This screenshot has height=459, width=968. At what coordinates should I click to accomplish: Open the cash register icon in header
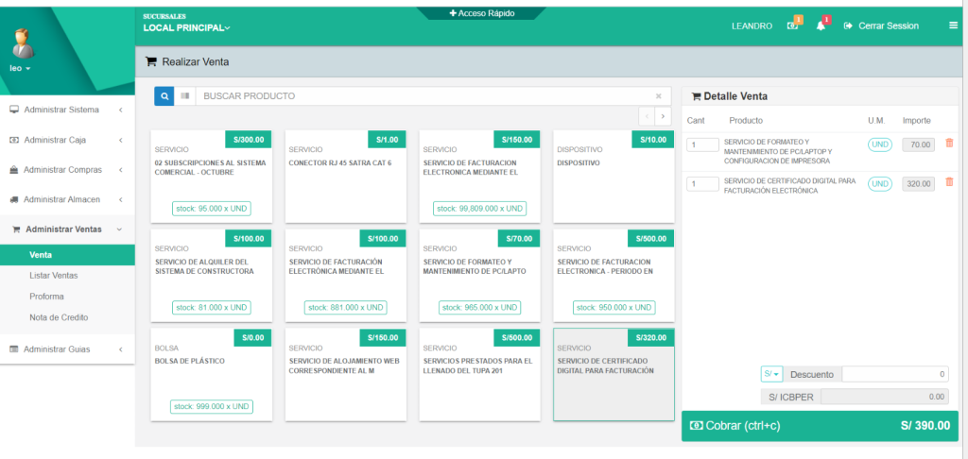tap(793, 25)
